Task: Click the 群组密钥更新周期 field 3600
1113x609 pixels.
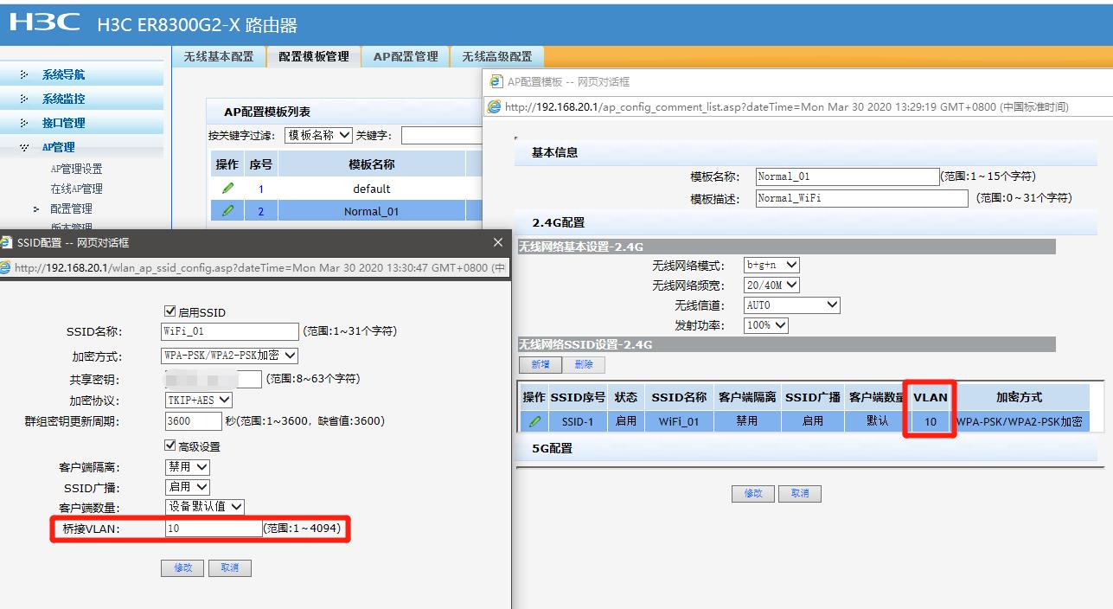Action: (194, 421)
